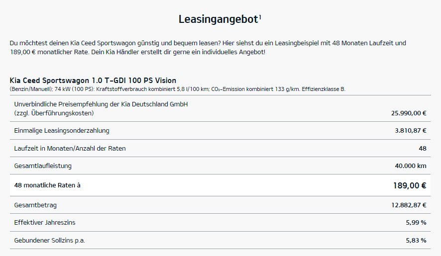This screenshot has width=441, height=256.
Task: Select the Kia Ceed Sportswagon Vision model title
Action: pos(93,81)
